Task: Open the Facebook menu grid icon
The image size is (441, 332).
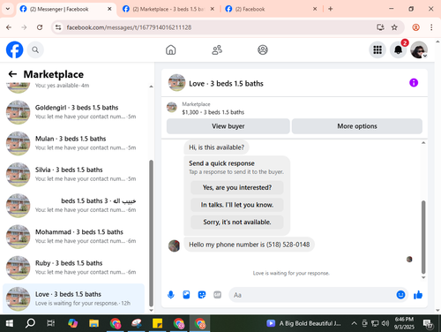Action: pos(377,49)
